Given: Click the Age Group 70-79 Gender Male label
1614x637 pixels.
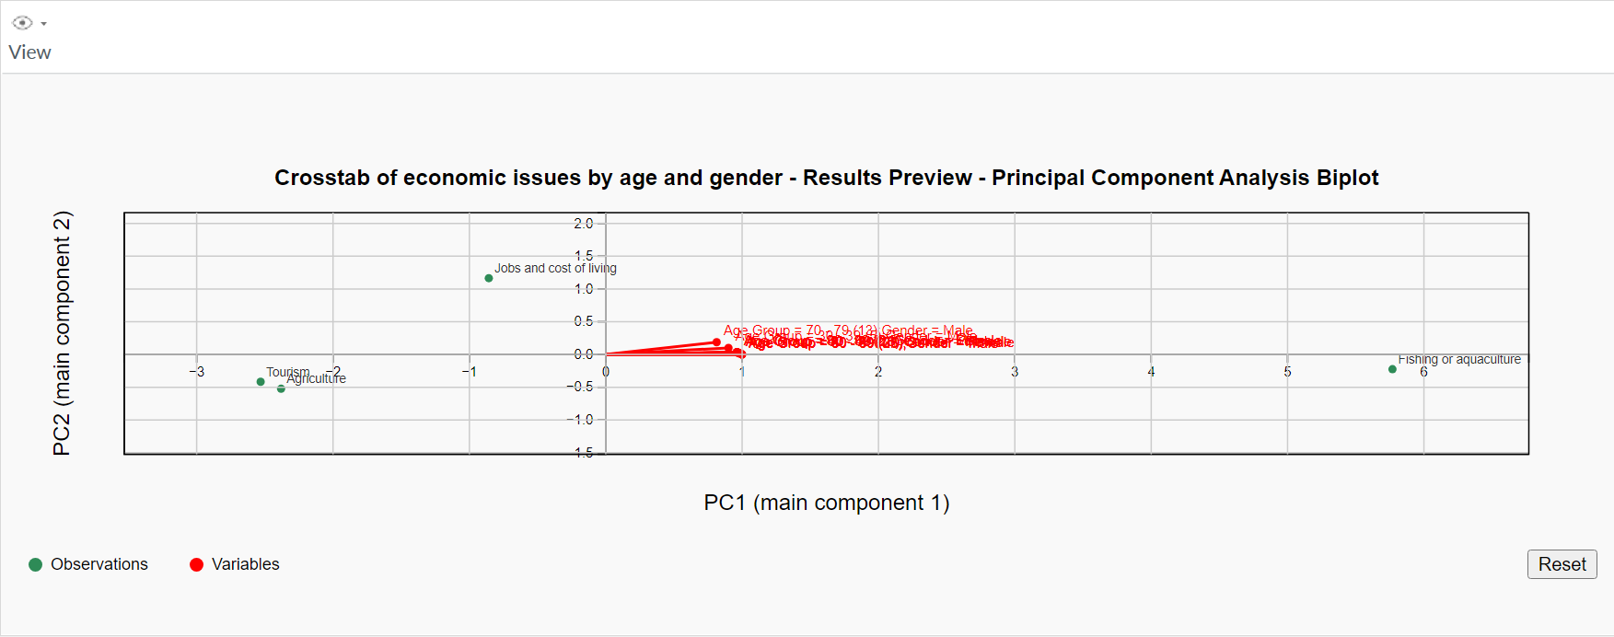Looking at the screenshot, I should [x=847, y=330].
